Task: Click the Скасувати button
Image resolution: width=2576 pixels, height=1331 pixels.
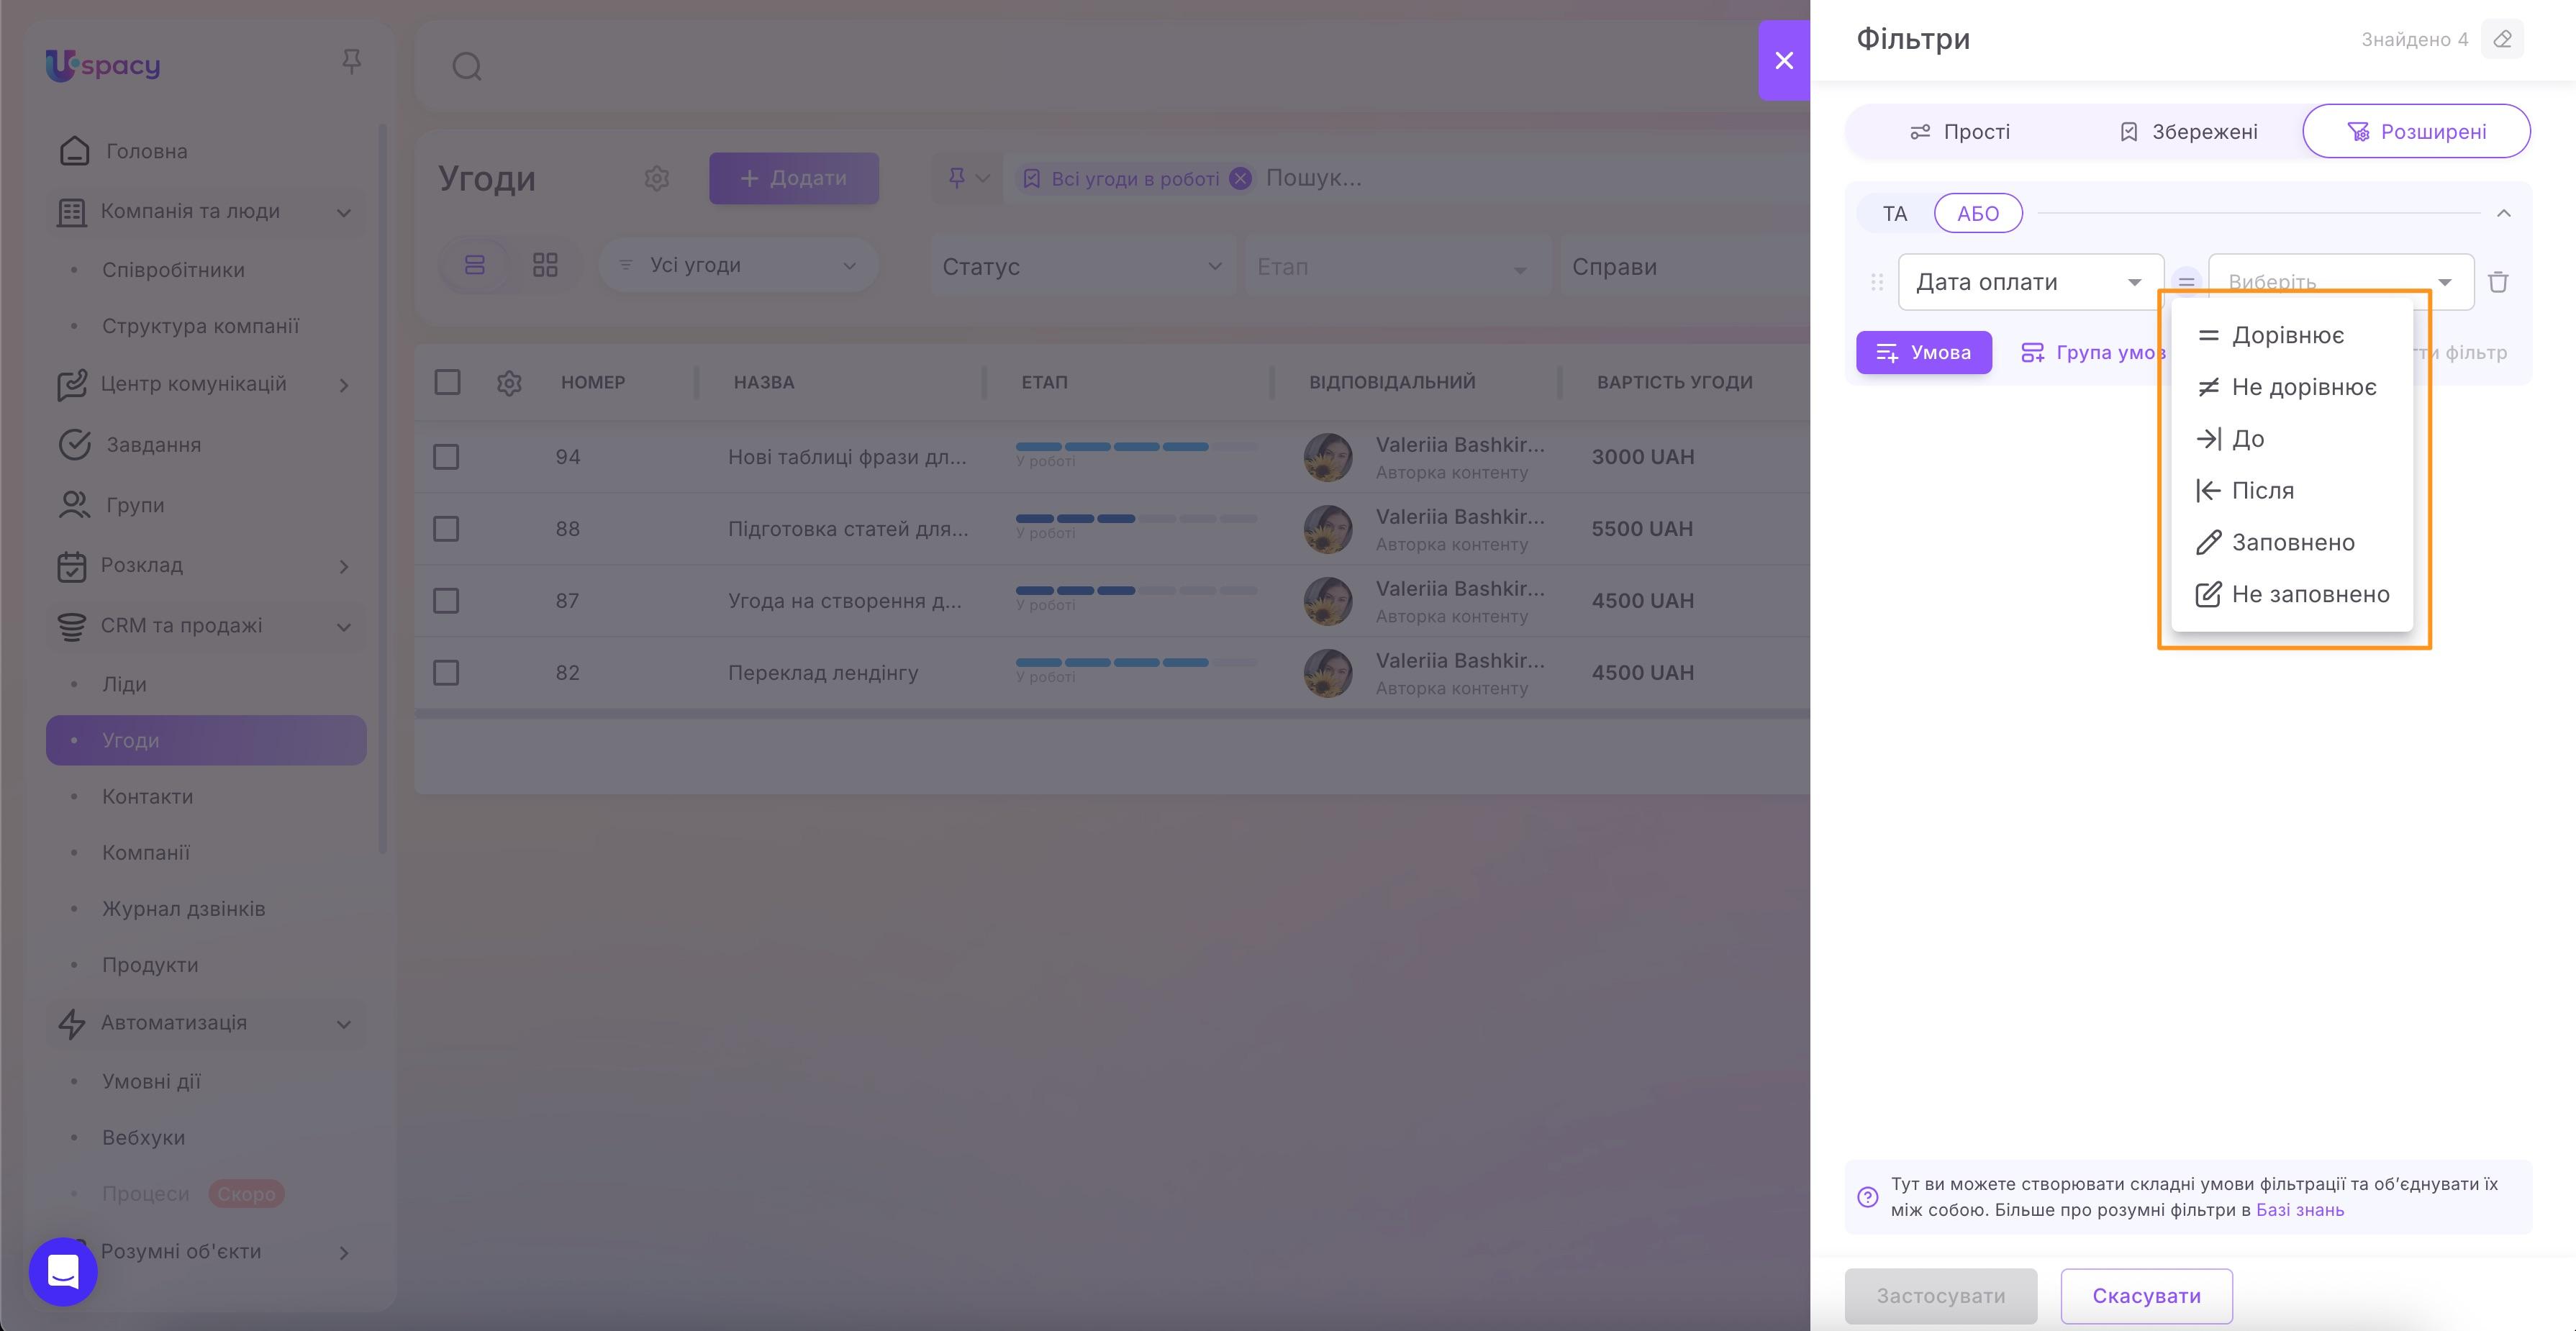Action: (x=2146, y=1295)
